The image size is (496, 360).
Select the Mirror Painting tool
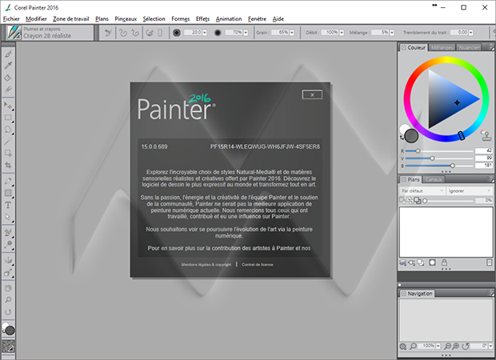pos(8,261)
